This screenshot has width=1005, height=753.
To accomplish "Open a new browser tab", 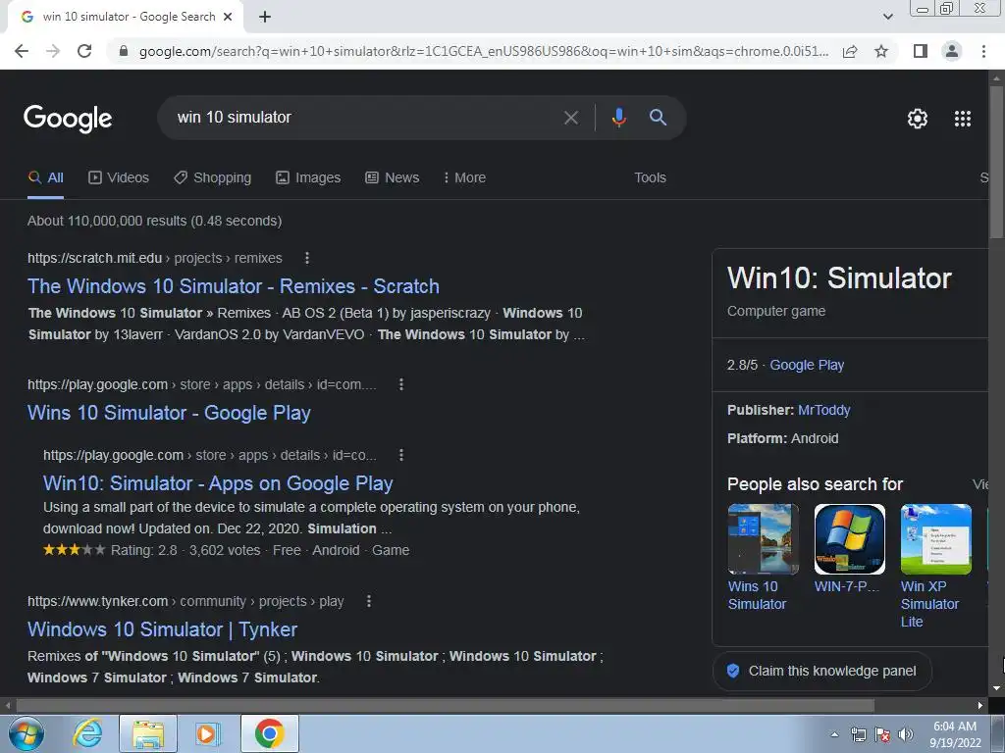I will 265,17.
